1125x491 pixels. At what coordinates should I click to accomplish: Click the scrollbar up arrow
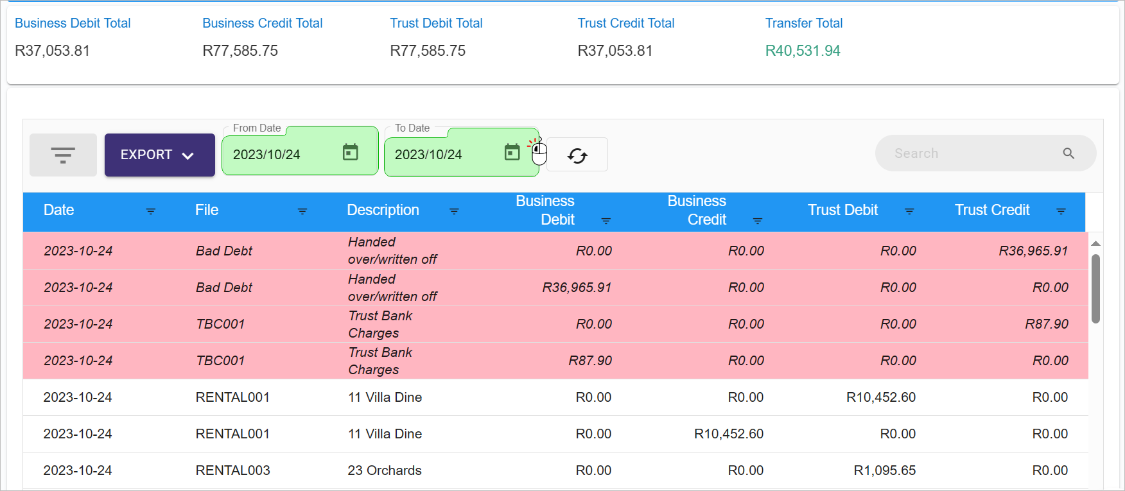click(1096, 243)
